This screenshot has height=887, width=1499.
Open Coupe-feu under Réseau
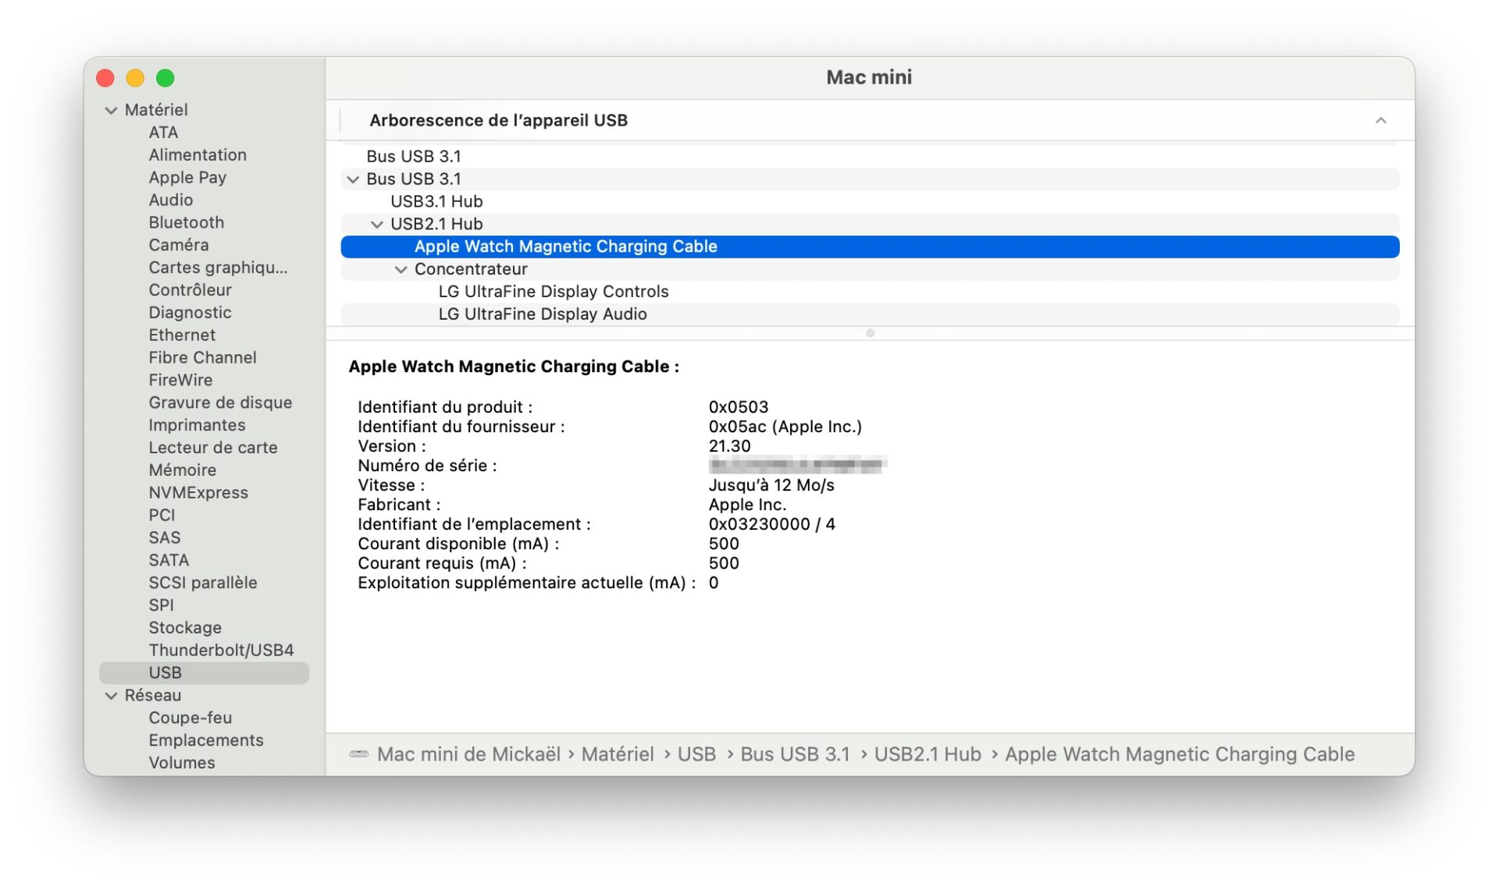tap(190, 718)
